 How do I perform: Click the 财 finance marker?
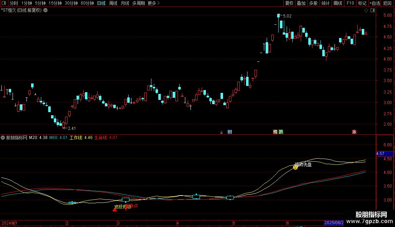tap(230, 132)
